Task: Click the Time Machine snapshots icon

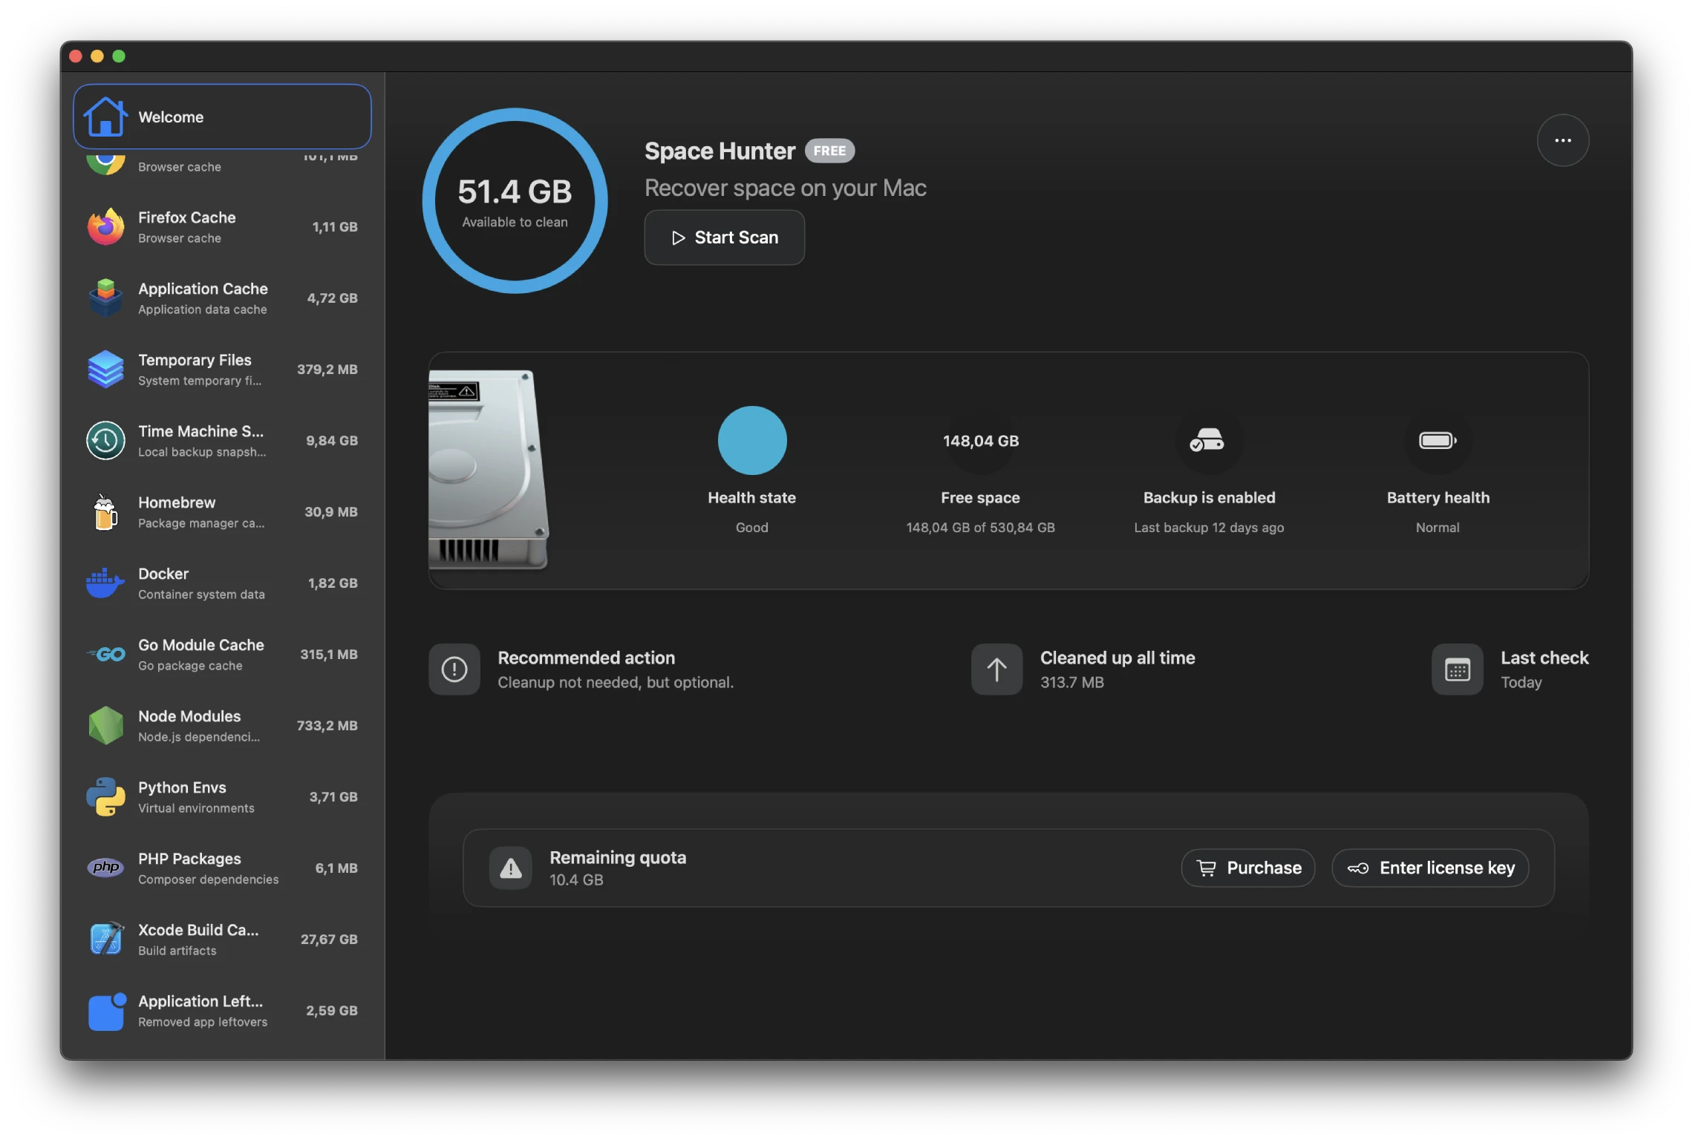Action: [105, 440]
